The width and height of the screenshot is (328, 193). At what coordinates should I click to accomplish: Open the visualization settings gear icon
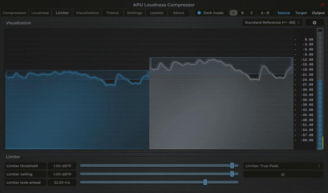315,22
